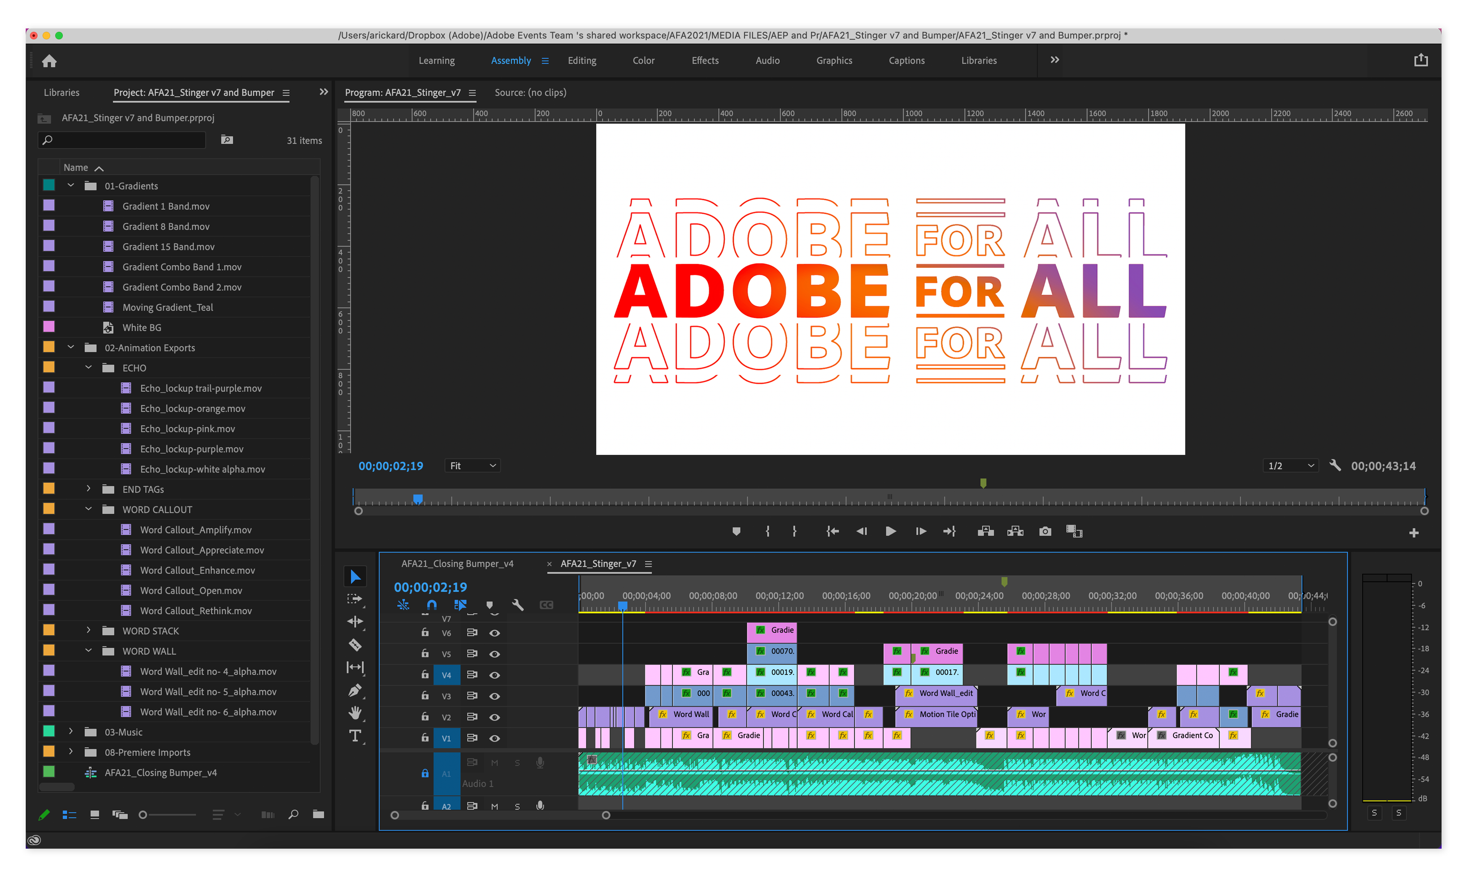Switch to AFA21_Closing Bumper_v4 sequence tab

[457, 564]
